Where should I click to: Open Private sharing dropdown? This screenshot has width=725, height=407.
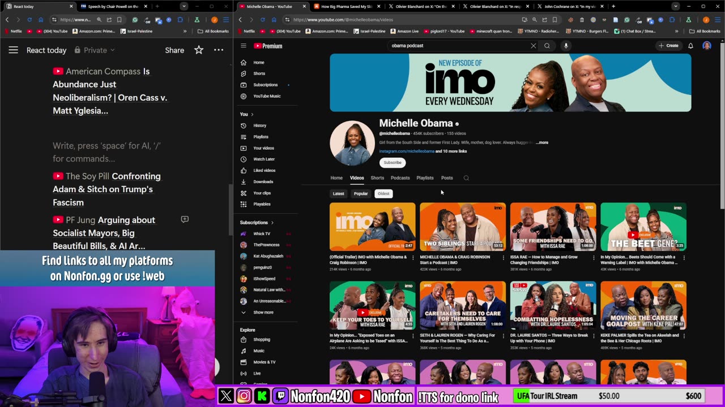tap(95, 50)
